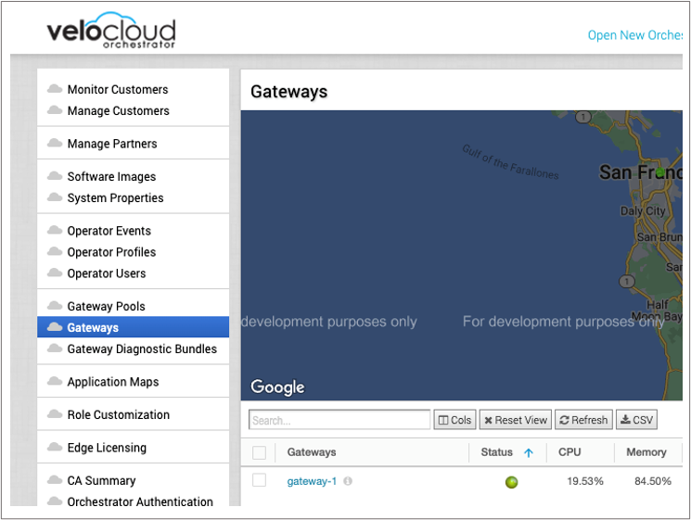
Task: Open the gateway-1 link
Action: coord(312,481)
